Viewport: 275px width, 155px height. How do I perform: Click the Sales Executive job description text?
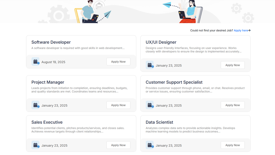click(x=78, y=130)
